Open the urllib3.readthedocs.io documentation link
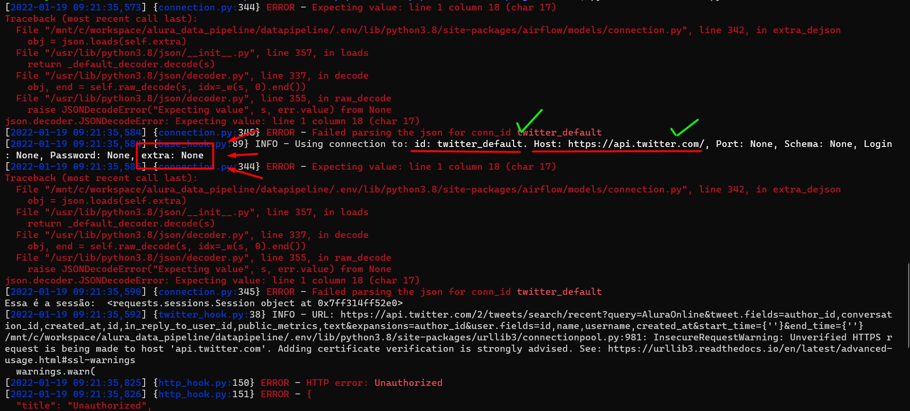910x411 pixels. [x=750, y=348]
